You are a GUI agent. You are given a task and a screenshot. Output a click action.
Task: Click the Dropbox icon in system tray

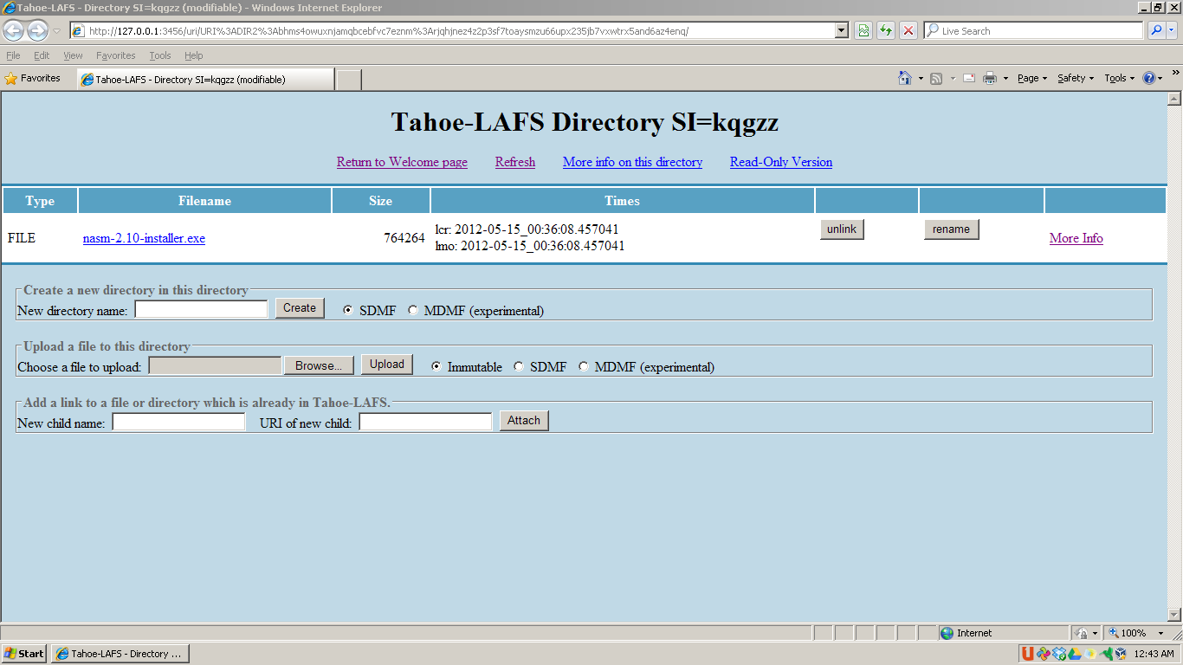point(1058,654)
